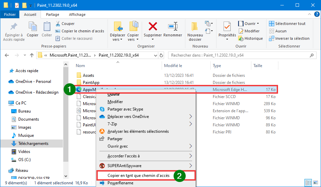The width and height of the screenshot is (321, 187).
Task: Click Microsoft.Paint_11.23... in the address path
Action: pyautogui.click(x=70, y=55)
